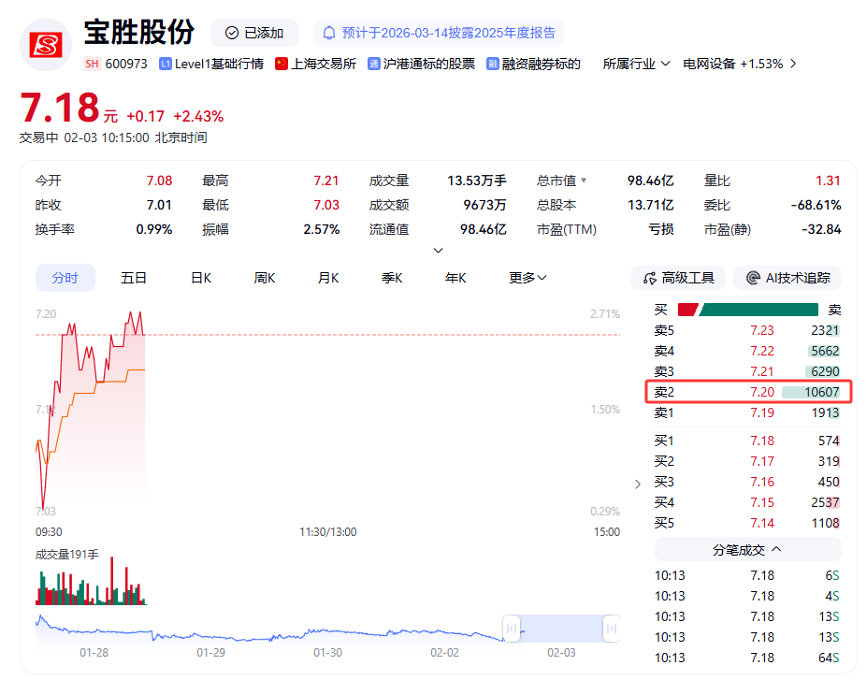Click the 10:13 trade of 64S
The width and height of the screenshot is (867, 680).
[747, 658]
